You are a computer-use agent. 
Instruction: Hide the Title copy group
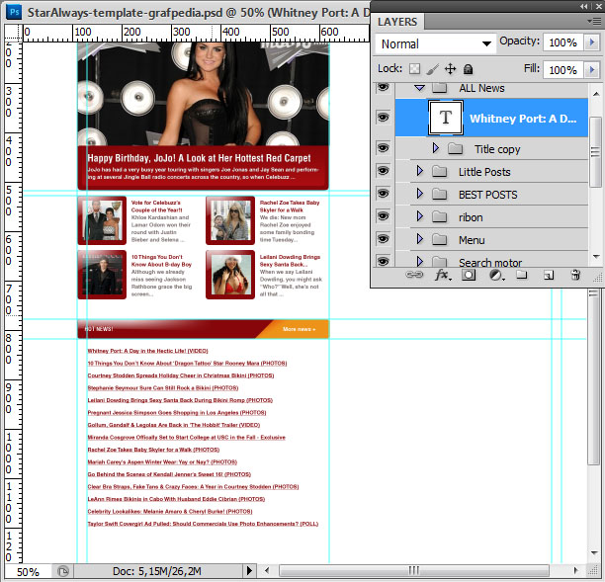coord(383,147)
